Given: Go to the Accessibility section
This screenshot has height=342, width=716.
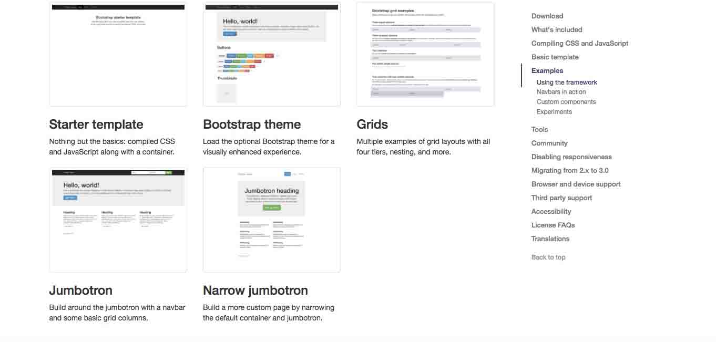Looking at the screenshot, I should tap(551, 212).
